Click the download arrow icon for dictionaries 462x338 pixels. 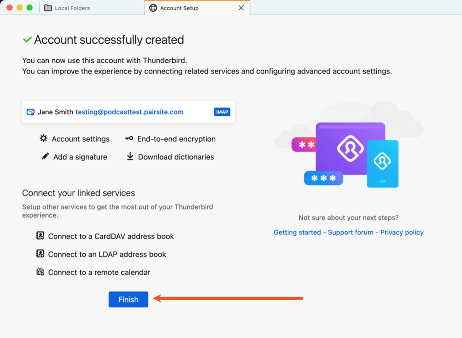point(130,156)
